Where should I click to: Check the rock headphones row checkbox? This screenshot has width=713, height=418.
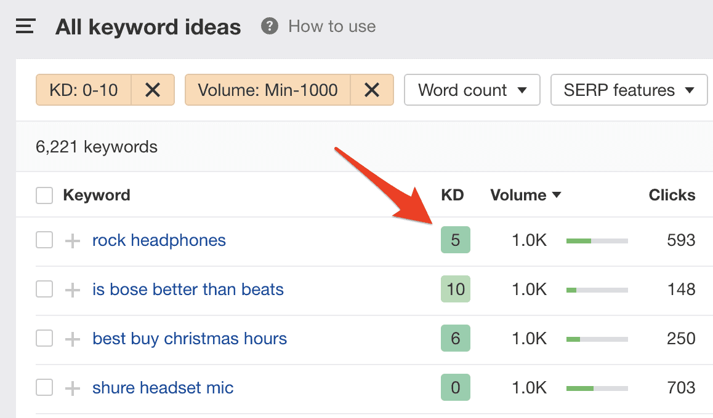[44, 240]
